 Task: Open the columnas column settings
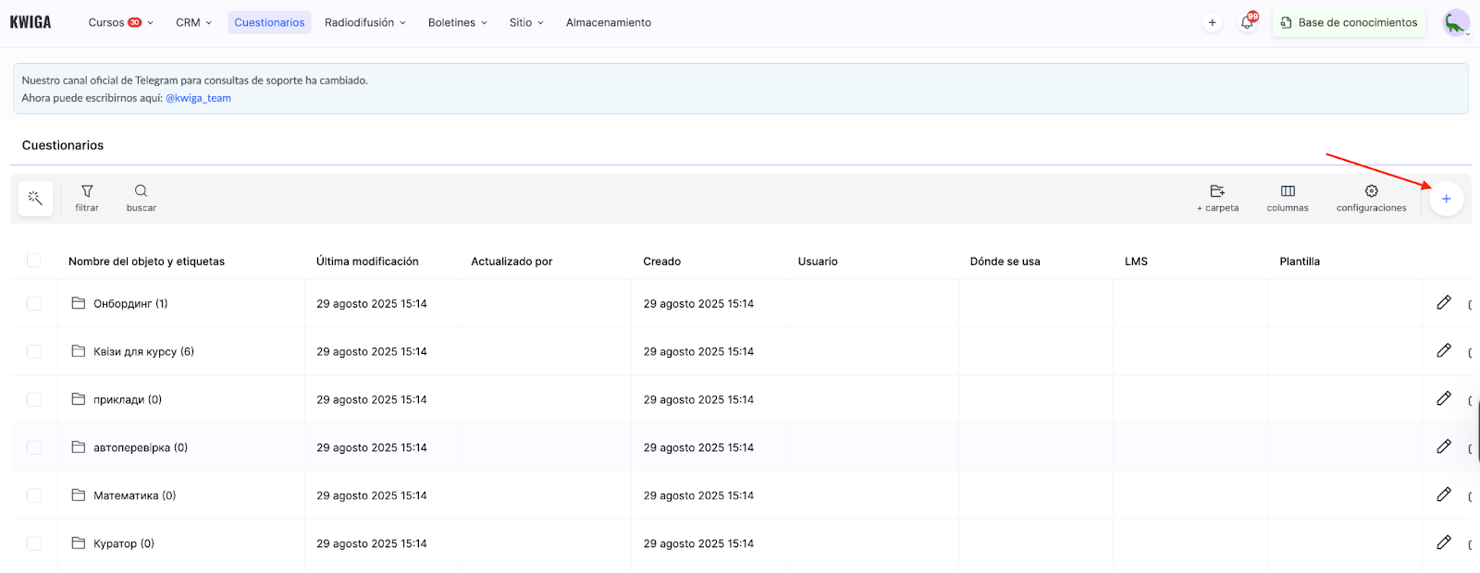click(x=1288, y=198)
